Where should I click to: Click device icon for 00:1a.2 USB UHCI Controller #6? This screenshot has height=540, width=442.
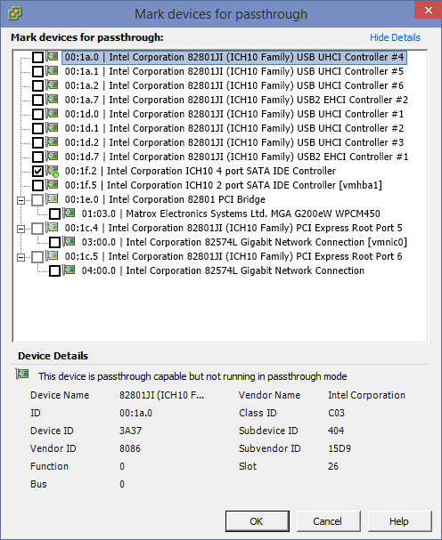pyautogui.click(x=52, y=85)
